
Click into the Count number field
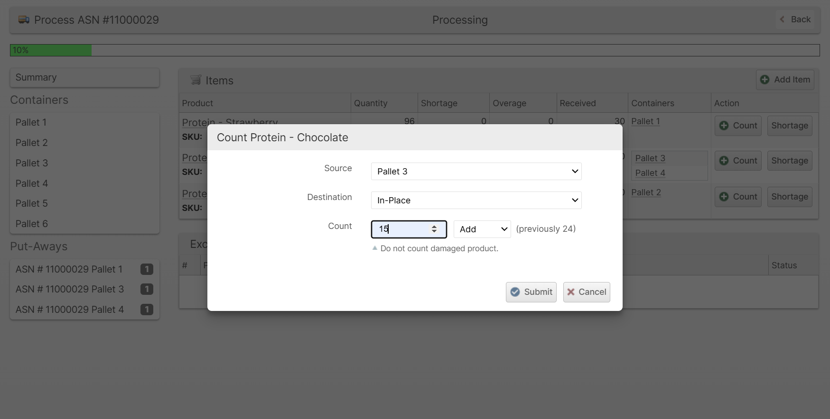pyautogui.click(x=401, y=229)
